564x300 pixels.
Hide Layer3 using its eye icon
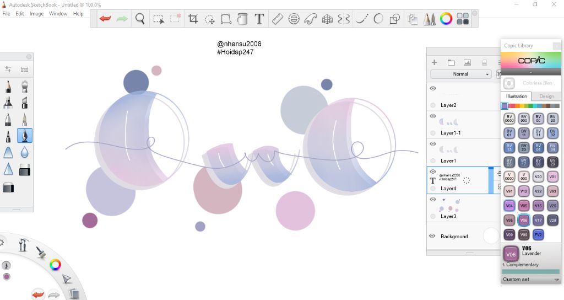pos(433,199)
